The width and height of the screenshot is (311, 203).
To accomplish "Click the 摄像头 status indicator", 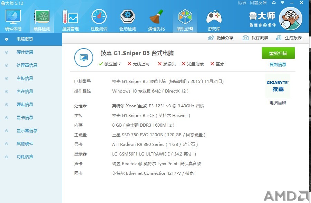I will (167, 64).
